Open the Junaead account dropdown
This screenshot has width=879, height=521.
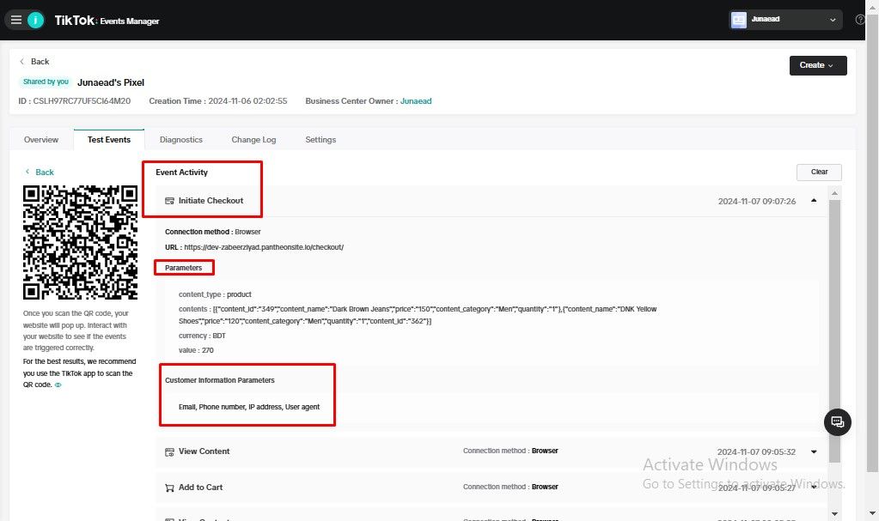click(x=785, y=20)
